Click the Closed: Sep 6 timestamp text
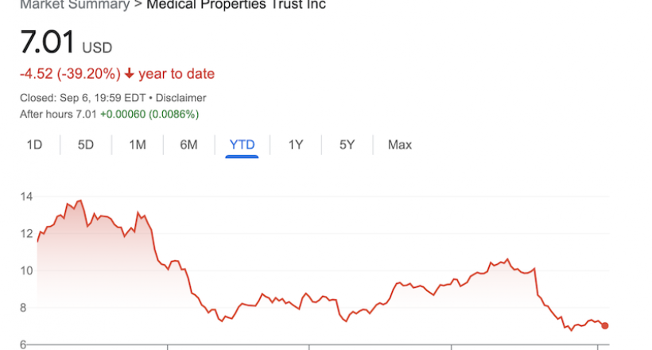The height and width of the screenshot is (350, 652). (83, 98)
